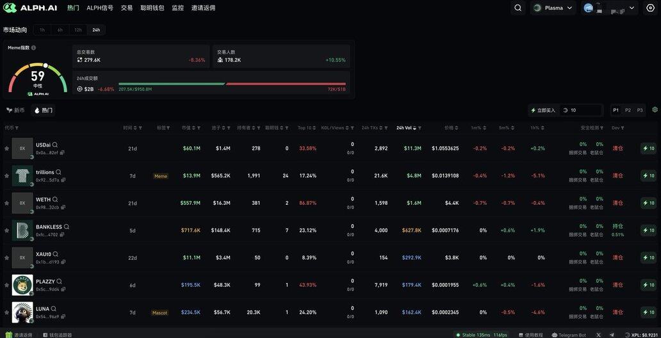Click the info icon beside Meme指数
661x338 pixels.
pos(33,48)
